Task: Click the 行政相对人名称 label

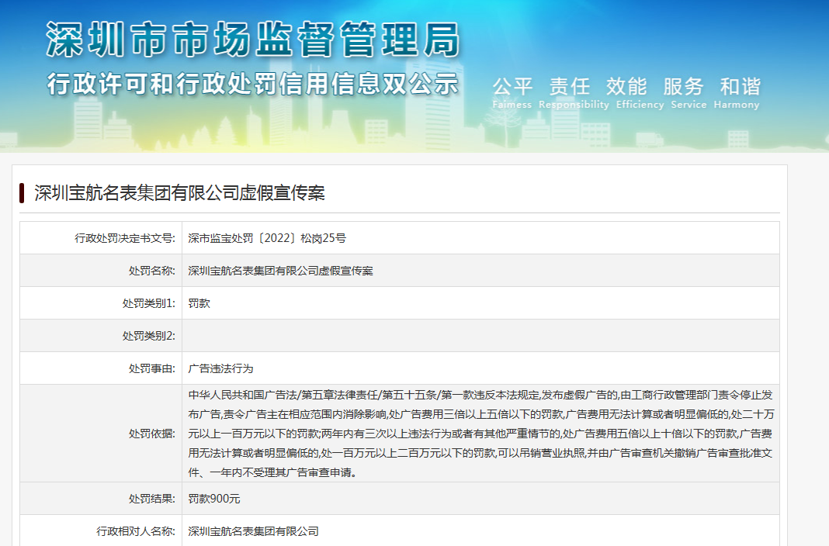Action: (x=136, y=531)
